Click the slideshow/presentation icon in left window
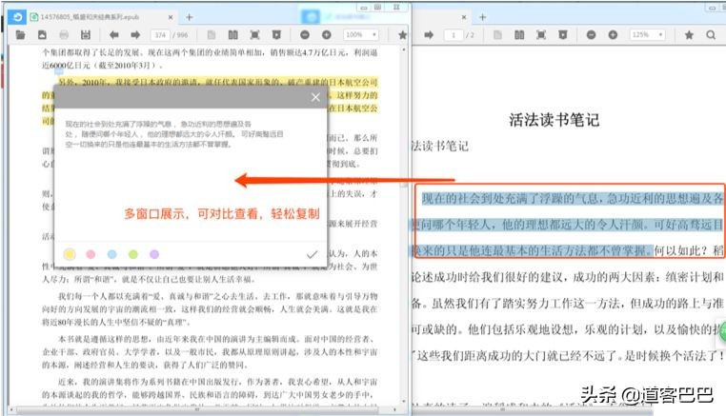726x416 pixels. (276, 34)
